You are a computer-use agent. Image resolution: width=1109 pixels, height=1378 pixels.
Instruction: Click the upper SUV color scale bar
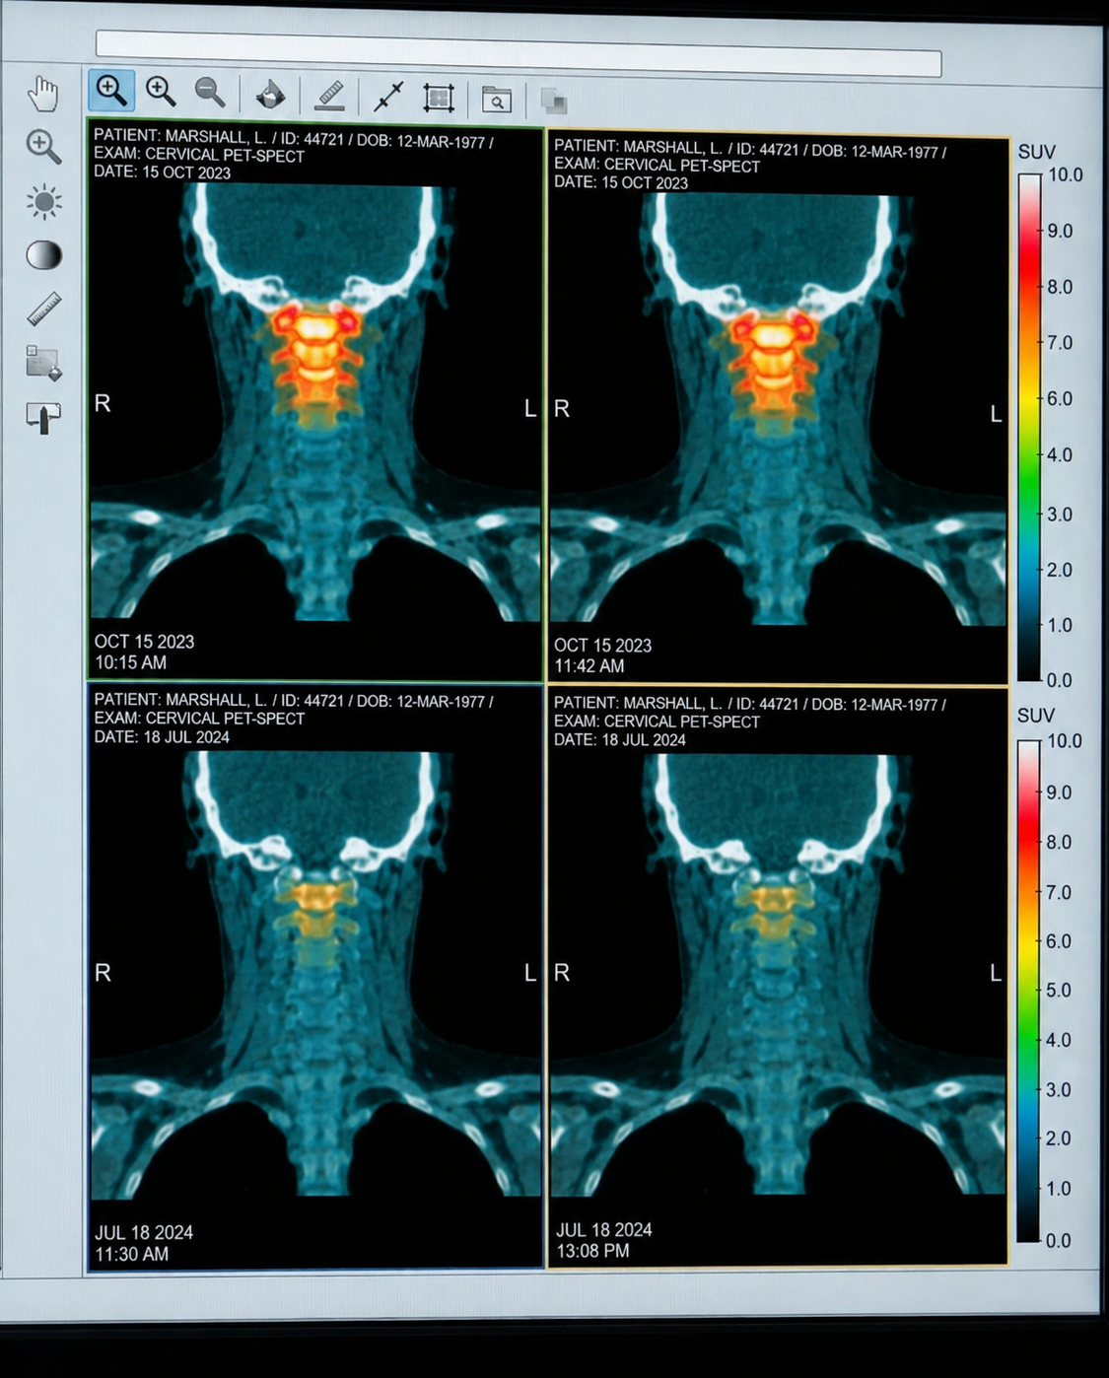point(1029,427)
